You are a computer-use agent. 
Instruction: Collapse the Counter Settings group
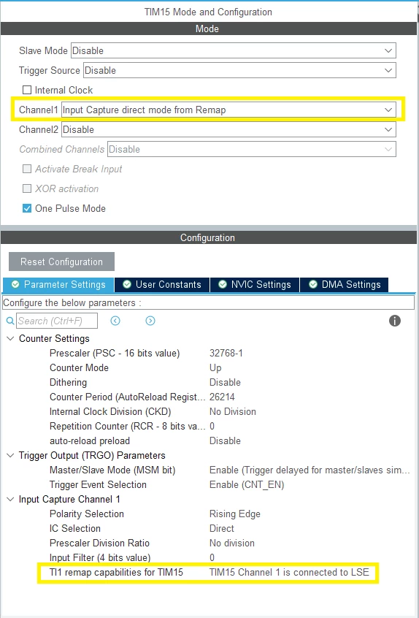[11, 338]
